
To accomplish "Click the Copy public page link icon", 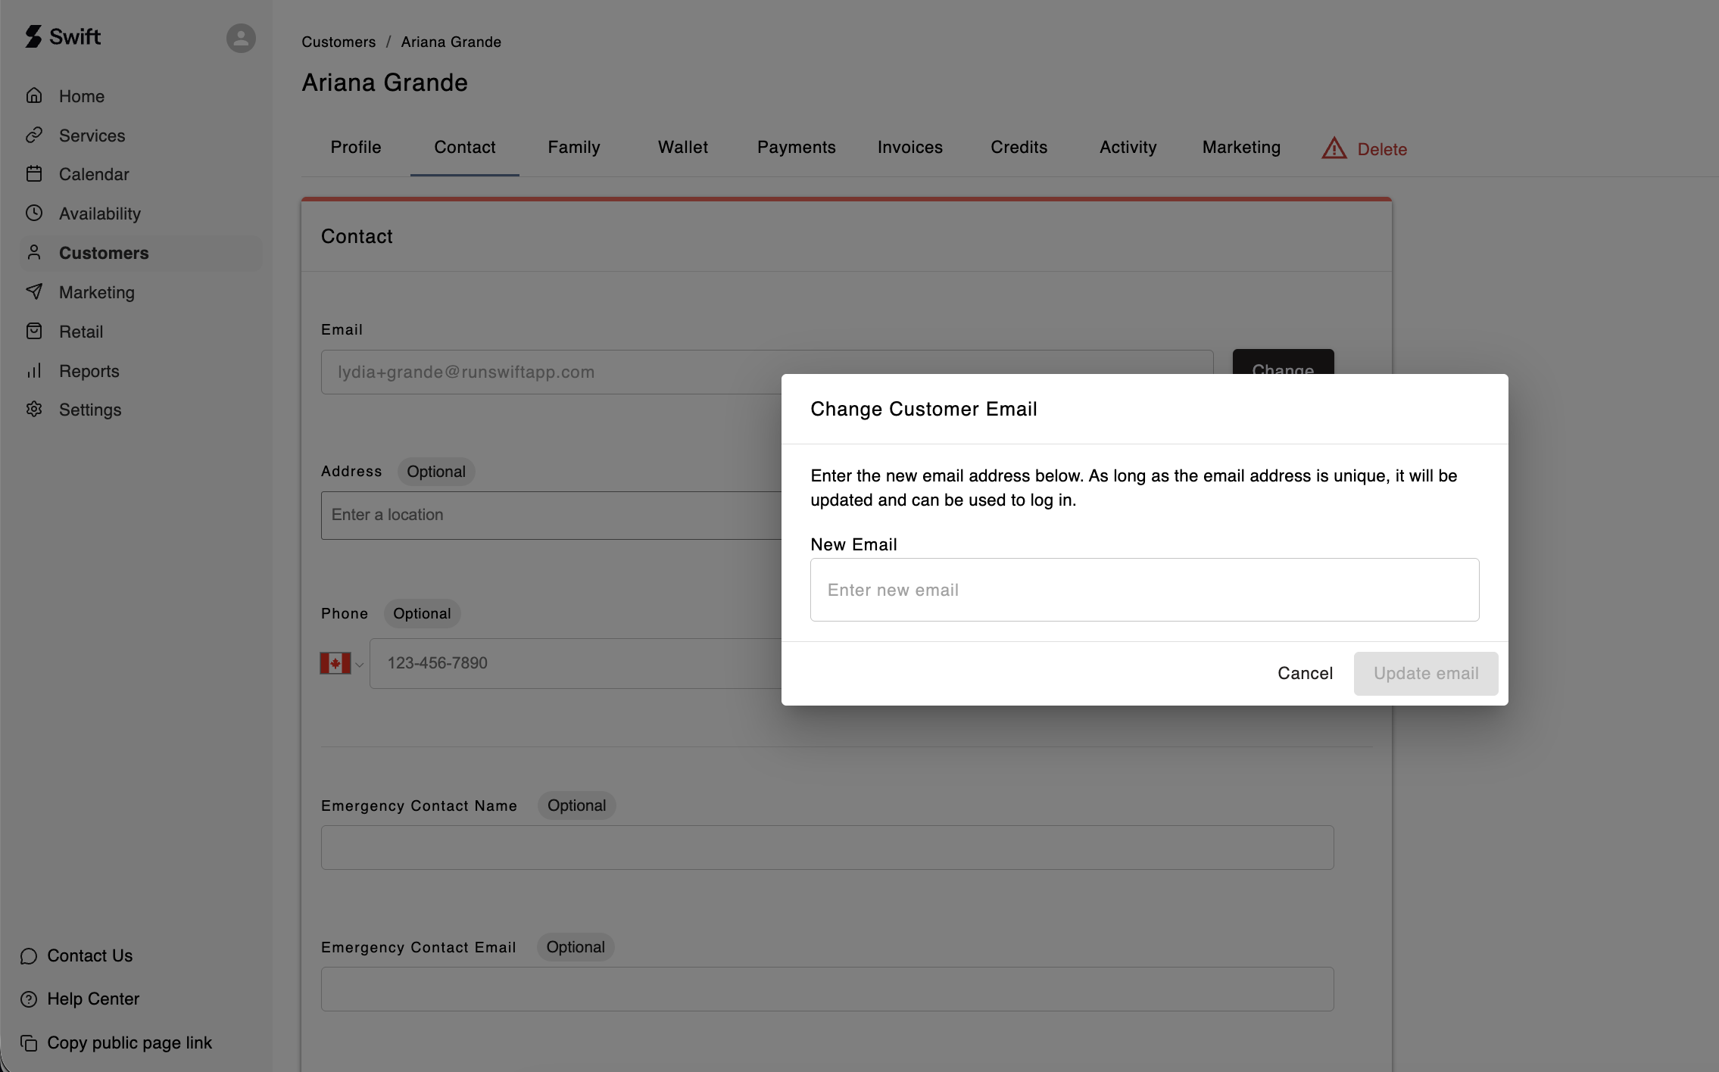I will tap(29, 1043).
